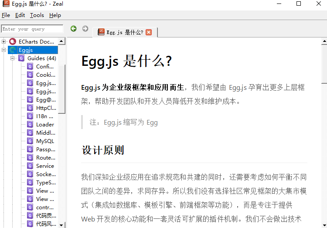Click the Guides (44) category icon
The width and height of the screenshot is (327, 228).
pyautogui.click(x=21, y=58)
